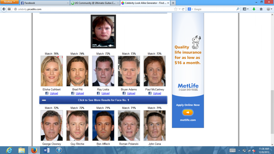The image size is (274, 154).
Task: Click the Ben Affleck photo
Action: point(103,125)
